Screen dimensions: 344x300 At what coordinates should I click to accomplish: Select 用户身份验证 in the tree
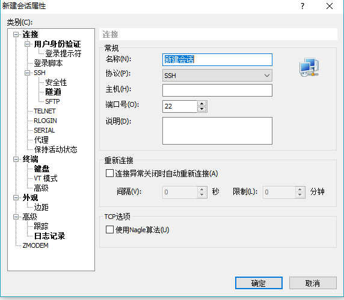tap(58, 44)
